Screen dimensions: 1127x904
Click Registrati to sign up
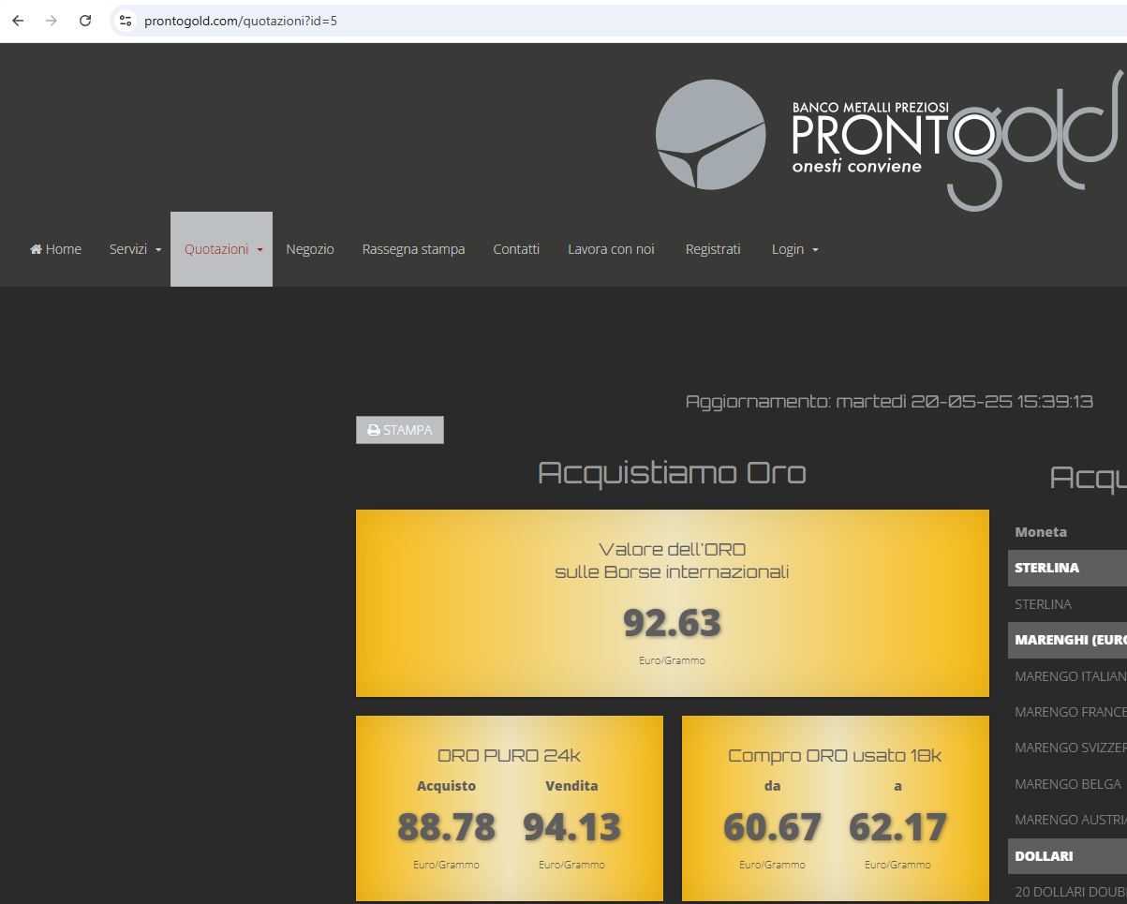click(713, 249)
